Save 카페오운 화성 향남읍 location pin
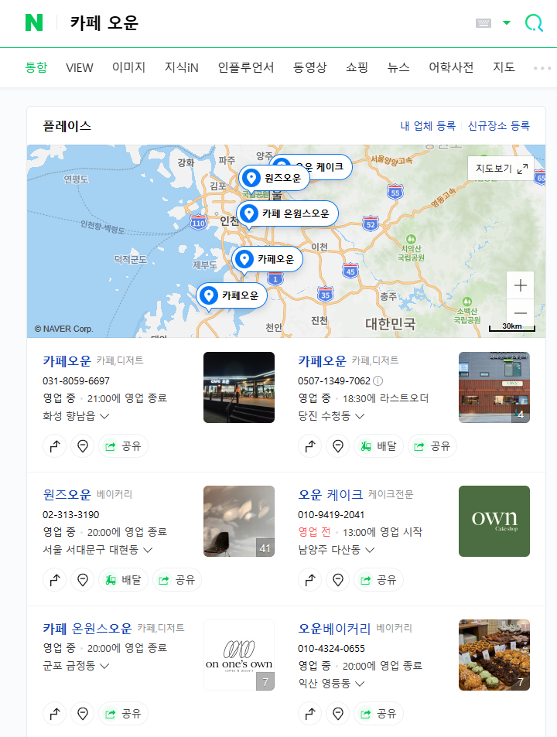Screen dimensions: 557x737 [x=82, y=446]
